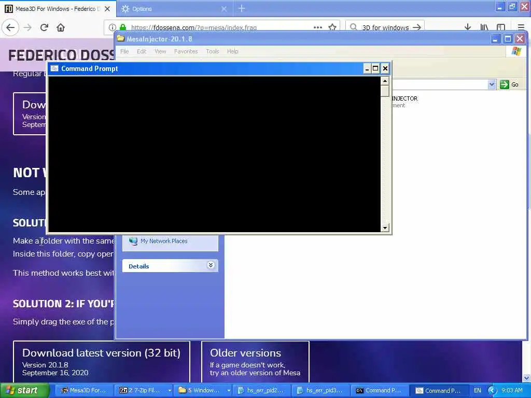Image resolution: width=531 pixels, height=398 pixels.
Task: Click the search arrow in Firefox search box
Action: [x=417, y=27]
